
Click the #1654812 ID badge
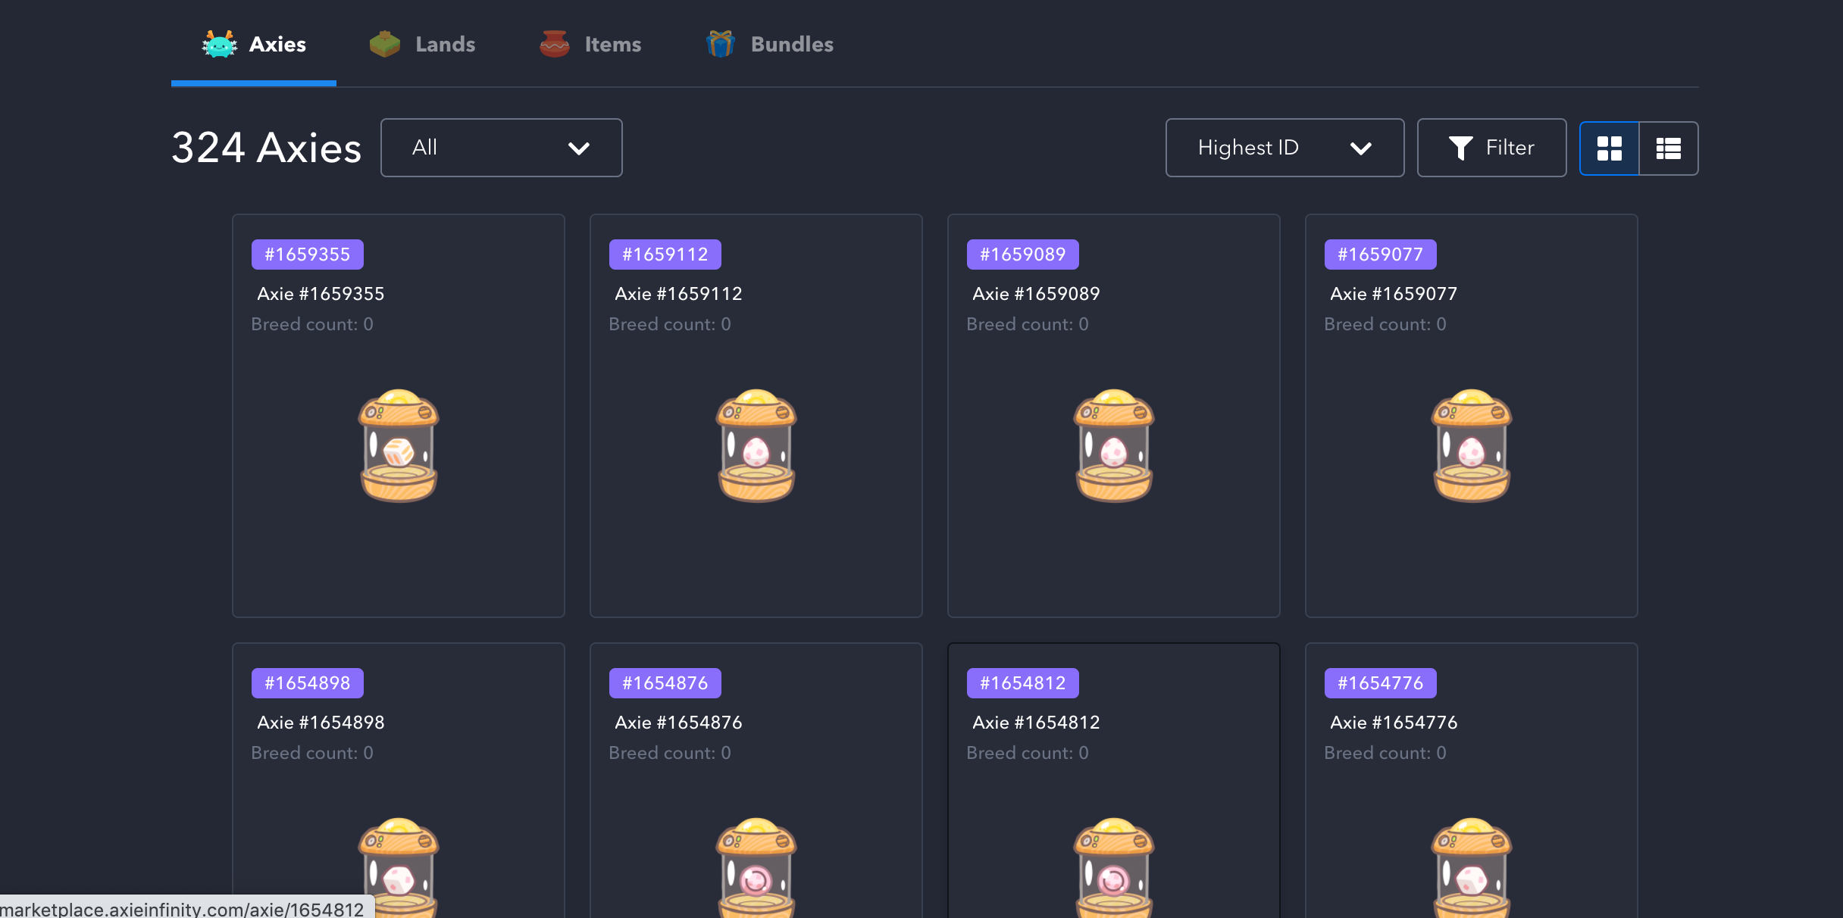(x=1023, y=683)
